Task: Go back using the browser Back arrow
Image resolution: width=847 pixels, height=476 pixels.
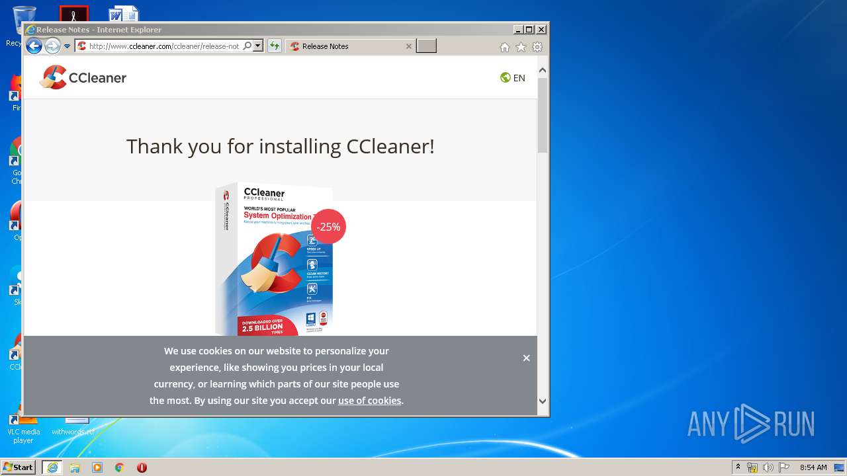Action: click(x=34, y=46)
